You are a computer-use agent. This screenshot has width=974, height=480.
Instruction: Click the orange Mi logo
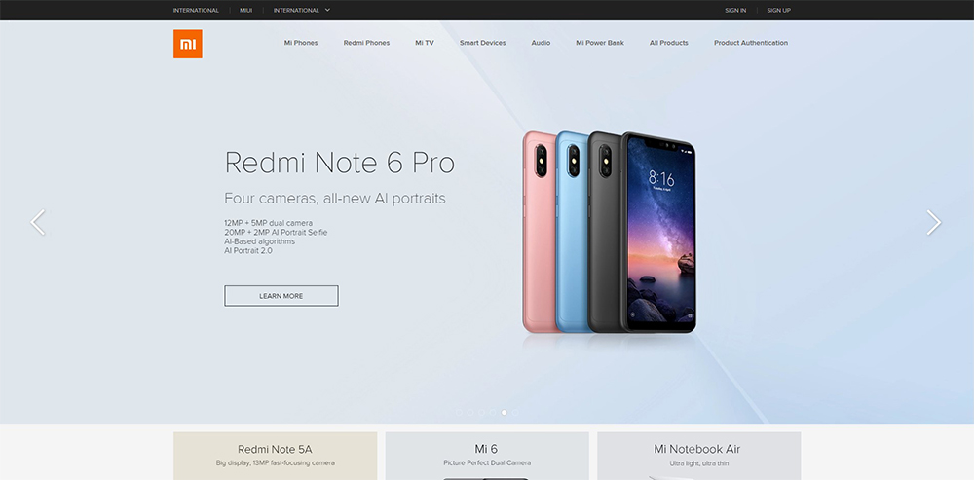coord(188,44)
